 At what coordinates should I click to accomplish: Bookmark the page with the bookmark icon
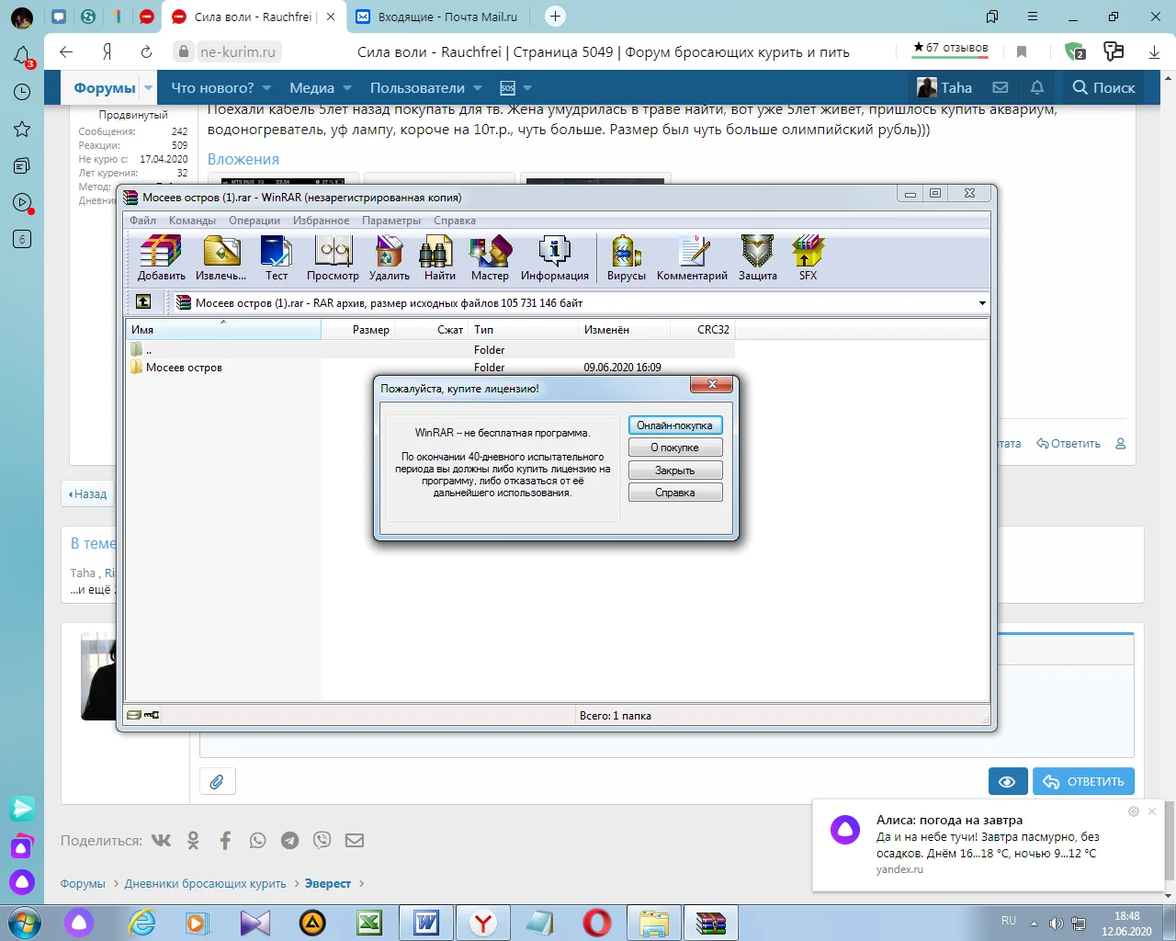[x=1022, y=52]
